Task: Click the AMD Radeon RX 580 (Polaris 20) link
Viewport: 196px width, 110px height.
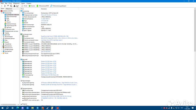Action: click(x=50, y=75)
